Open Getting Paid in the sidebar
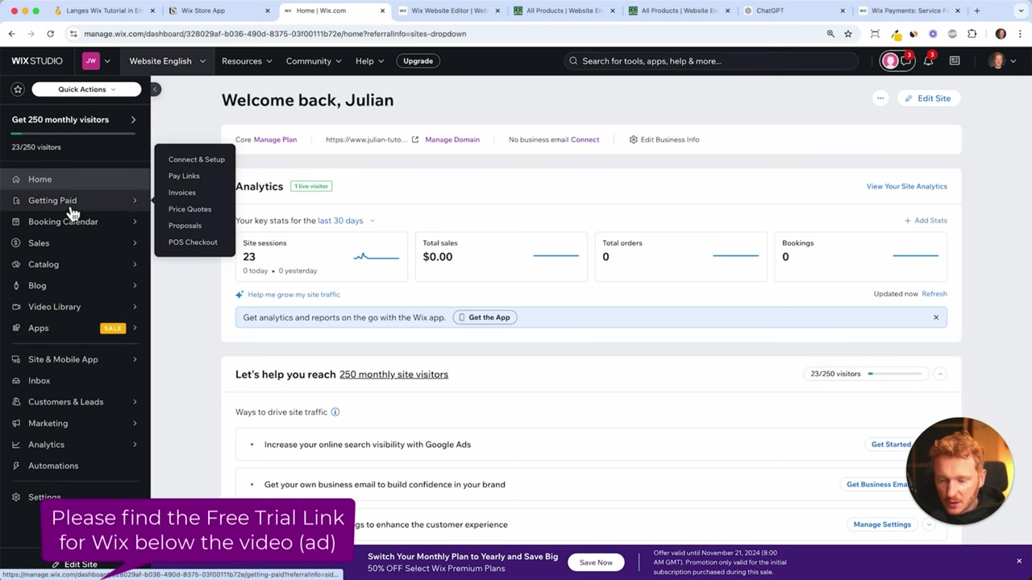 coord(75,201)
